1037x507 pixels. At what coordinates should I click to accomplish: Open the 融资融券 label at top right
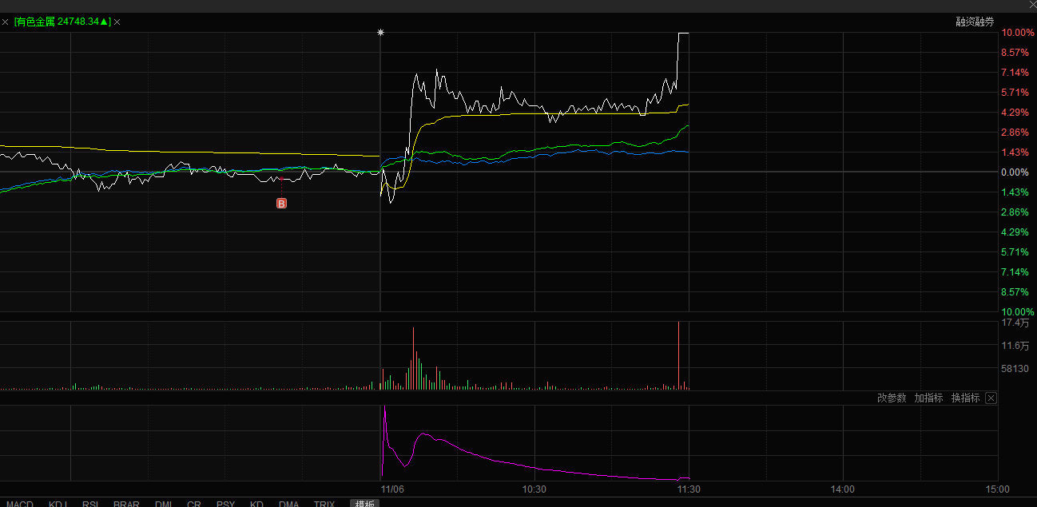[x=975, y=22]
